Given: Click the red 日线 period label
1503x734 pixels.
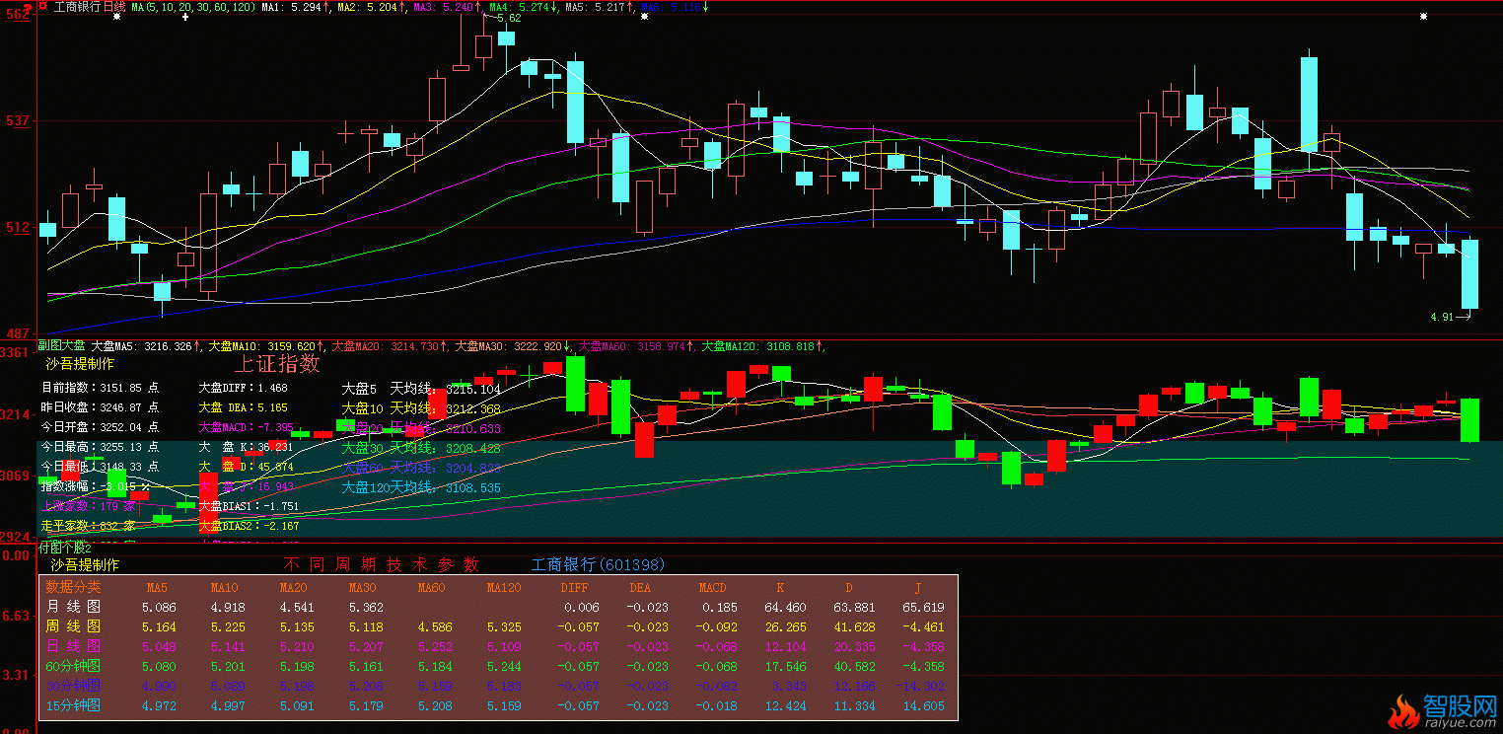Looking at the screenshot, I should [114, 6].
